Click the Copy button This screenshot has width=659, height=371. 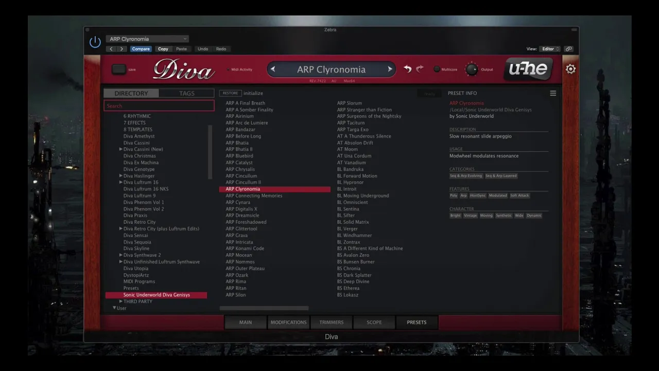click(163, 49)
